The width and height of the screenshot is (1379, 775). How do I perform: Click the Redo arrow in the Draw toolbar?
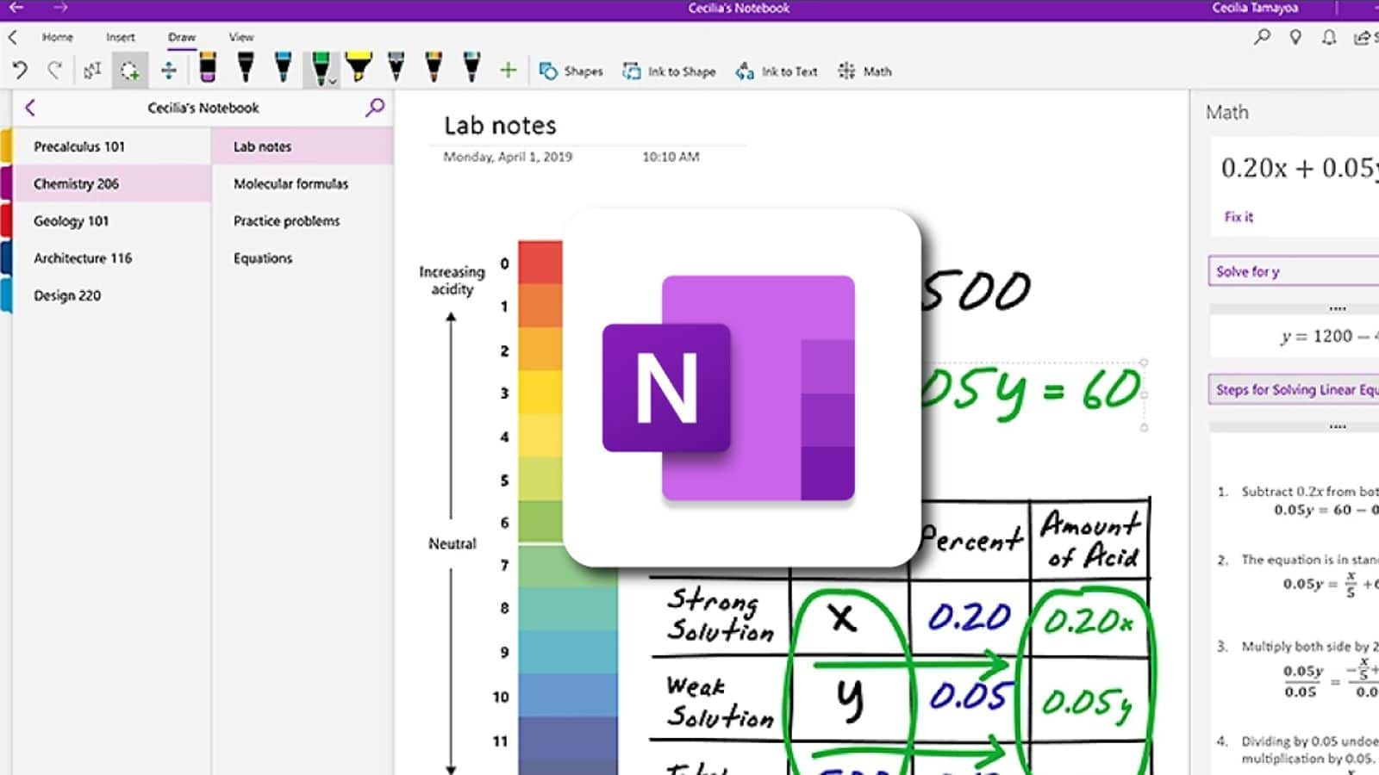(x=54, y=70)
